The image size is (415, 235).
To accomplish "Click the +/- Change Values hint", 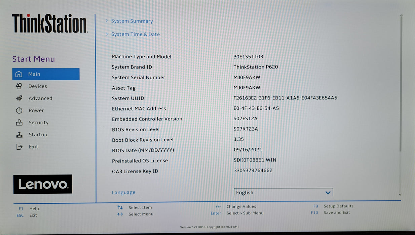I will [236, 207].
